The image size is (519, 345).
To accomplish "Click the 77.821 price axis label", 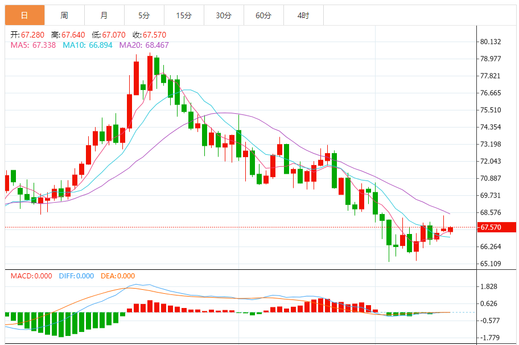I will [x=491, y=76].
